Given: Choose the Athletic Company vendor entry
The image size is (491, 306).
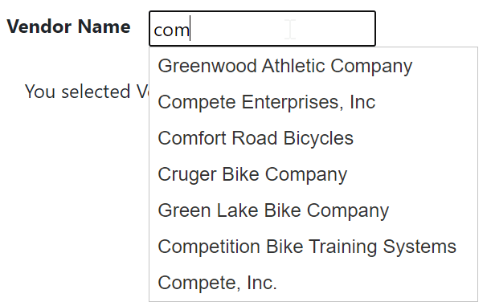Looking at the screenshot, I should [x=313, y=66].
